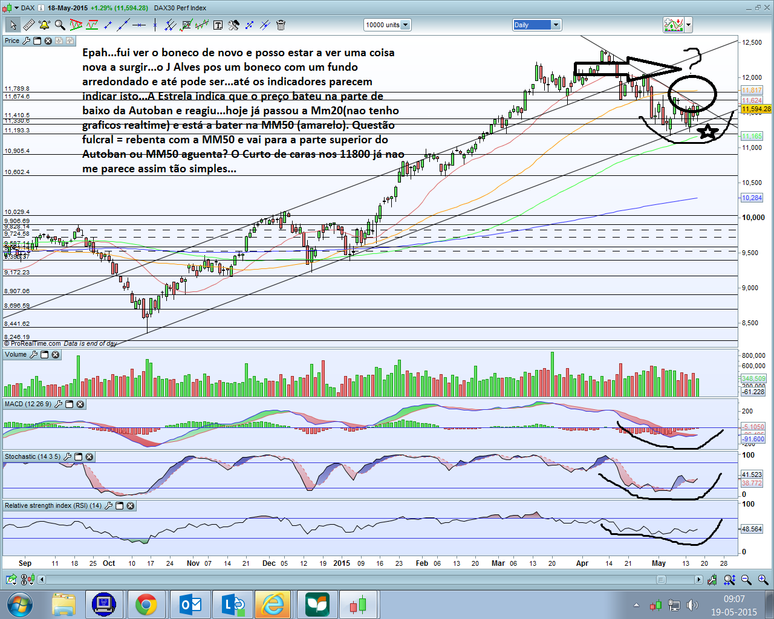Click the 11,594.28 current price label
Screen dimensions: 774x619
tap(756, 109)
